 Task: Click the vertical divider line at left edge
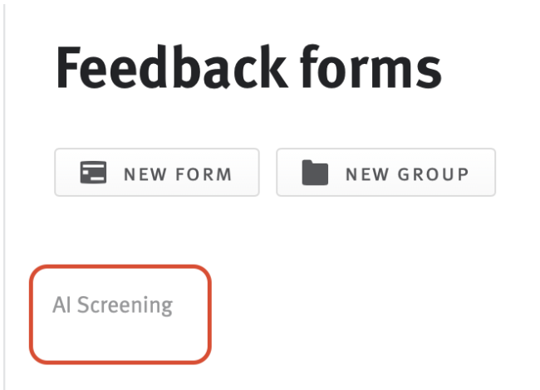pyautogui.click(x=4, y=195)
